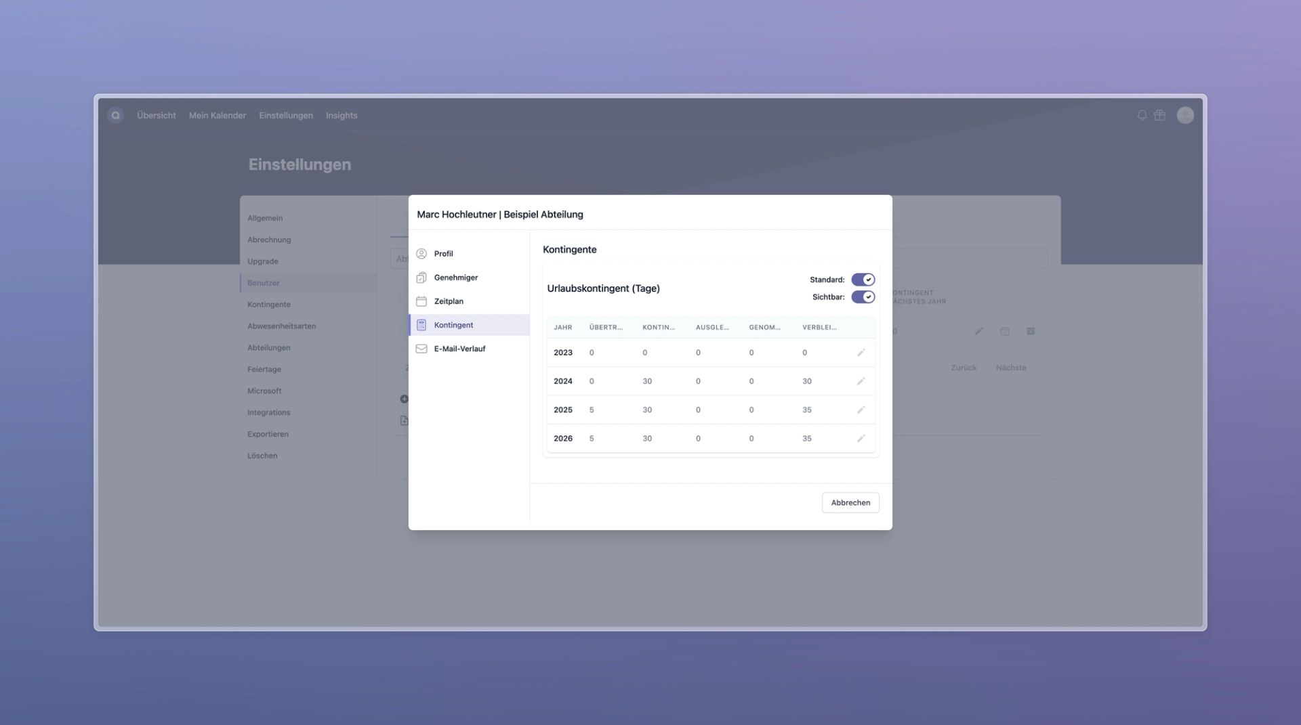Toggle the Standard switch off
1301x725 pixels.
point(863,280)
